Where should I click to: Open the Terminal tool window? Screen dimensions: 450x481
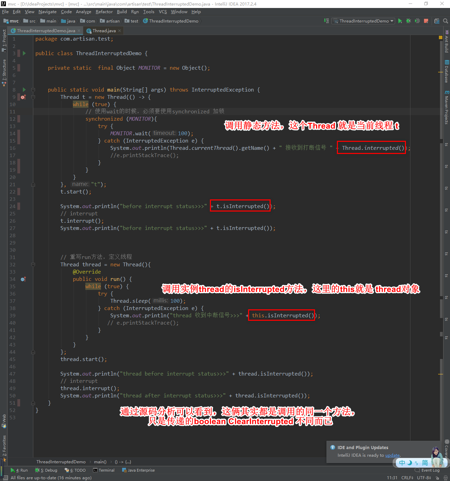pyautogui.click(x=104, y=470)
